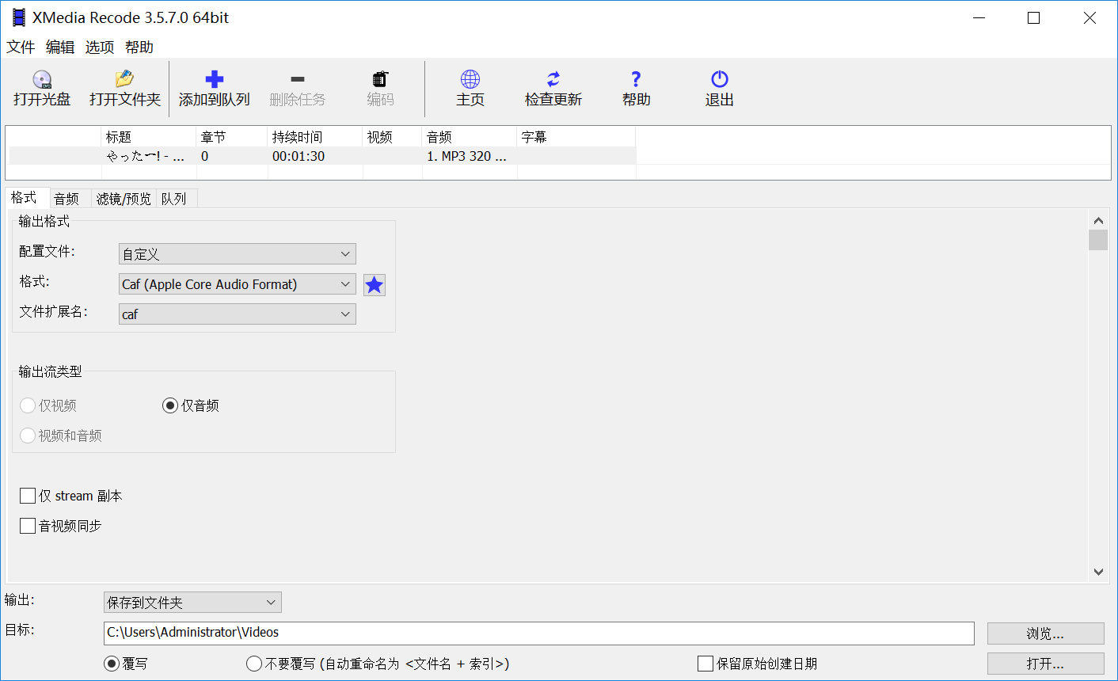Open the 选项 menu
The width and height of the screenshot is (1118, 681).
point(99,47)
